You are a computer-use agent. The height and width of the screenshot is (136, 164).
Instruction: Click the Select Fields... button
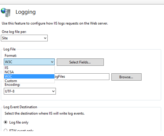point(80,62)
